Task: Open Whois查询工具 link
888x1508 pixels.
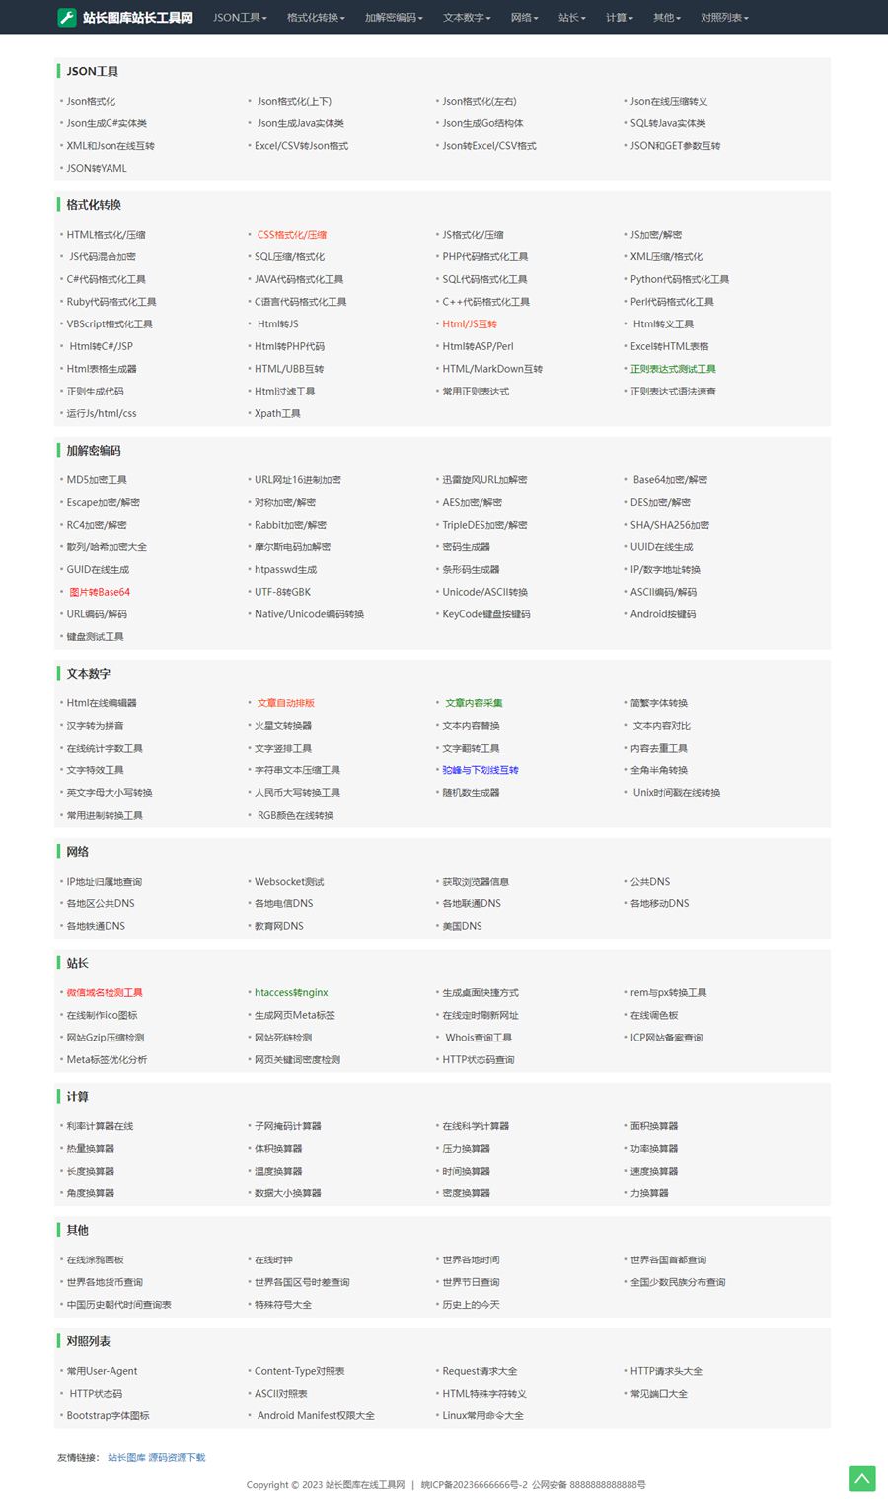Action: 479,1038
